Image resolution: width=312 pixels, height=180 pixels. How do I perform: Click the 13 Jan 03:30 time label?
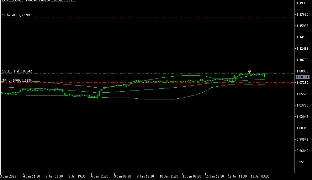point(261,176)
